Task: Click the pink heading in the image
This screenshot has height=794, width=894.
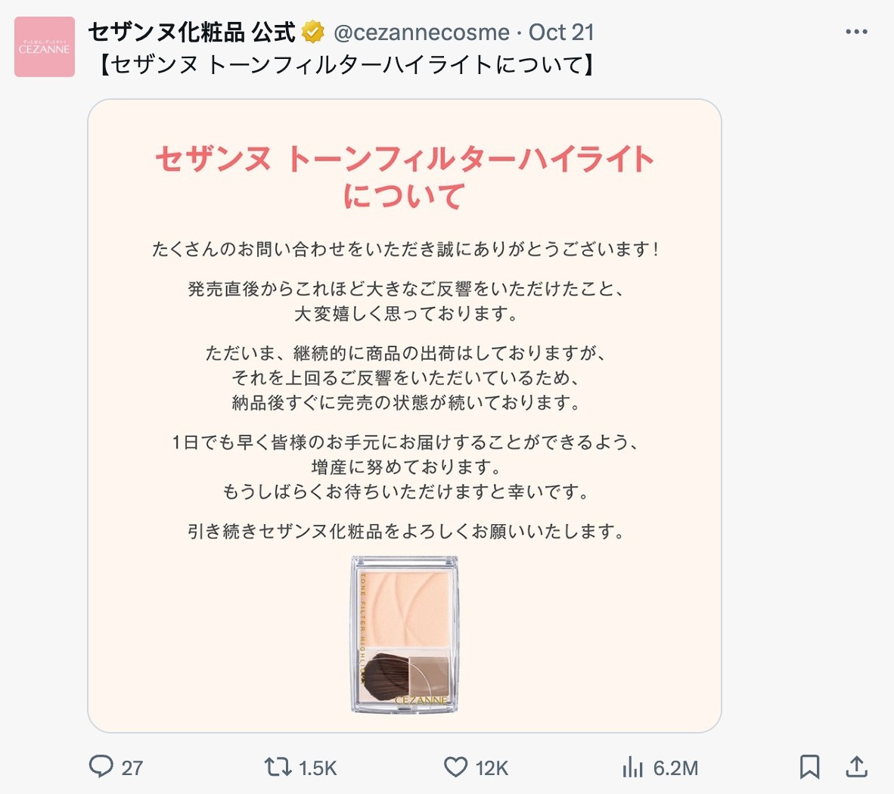Action: (404, 177)
